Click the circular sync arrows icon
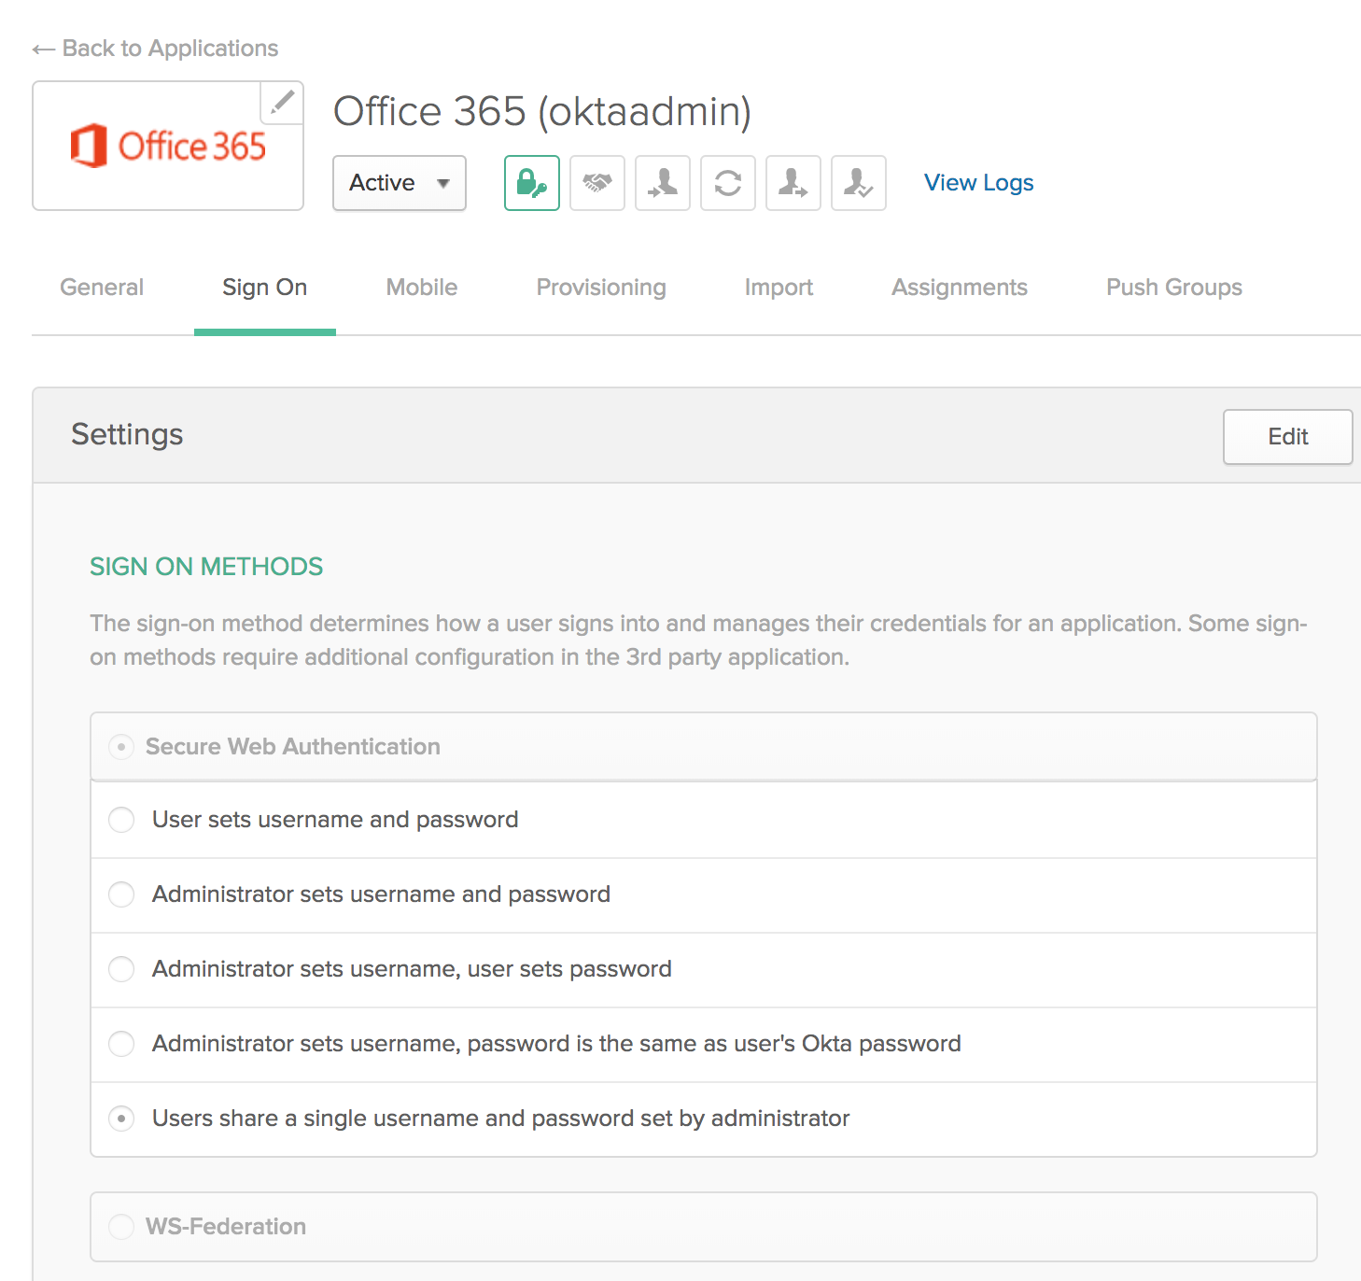The image size is (1361, 1281). [x=728, y=183]
